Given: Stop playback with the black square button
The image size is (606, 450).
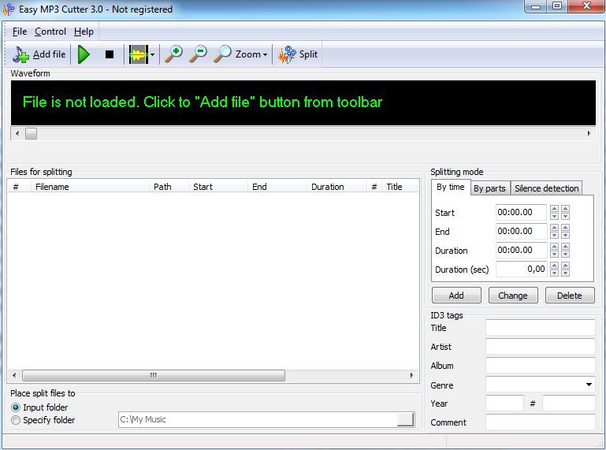Looking at the screenshot, I should [110, 54].
